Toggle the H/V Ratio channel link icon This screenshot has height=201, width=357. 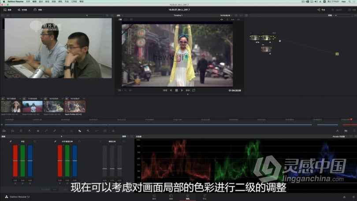pos(55,141)
